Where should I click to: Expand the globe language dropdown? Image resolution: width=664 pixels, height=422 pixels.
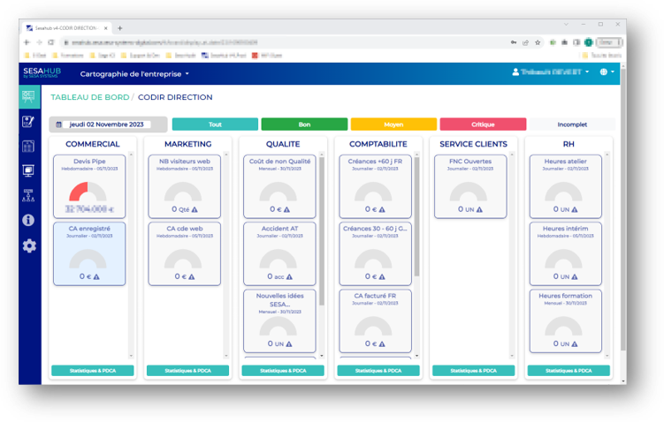[607, 72]
